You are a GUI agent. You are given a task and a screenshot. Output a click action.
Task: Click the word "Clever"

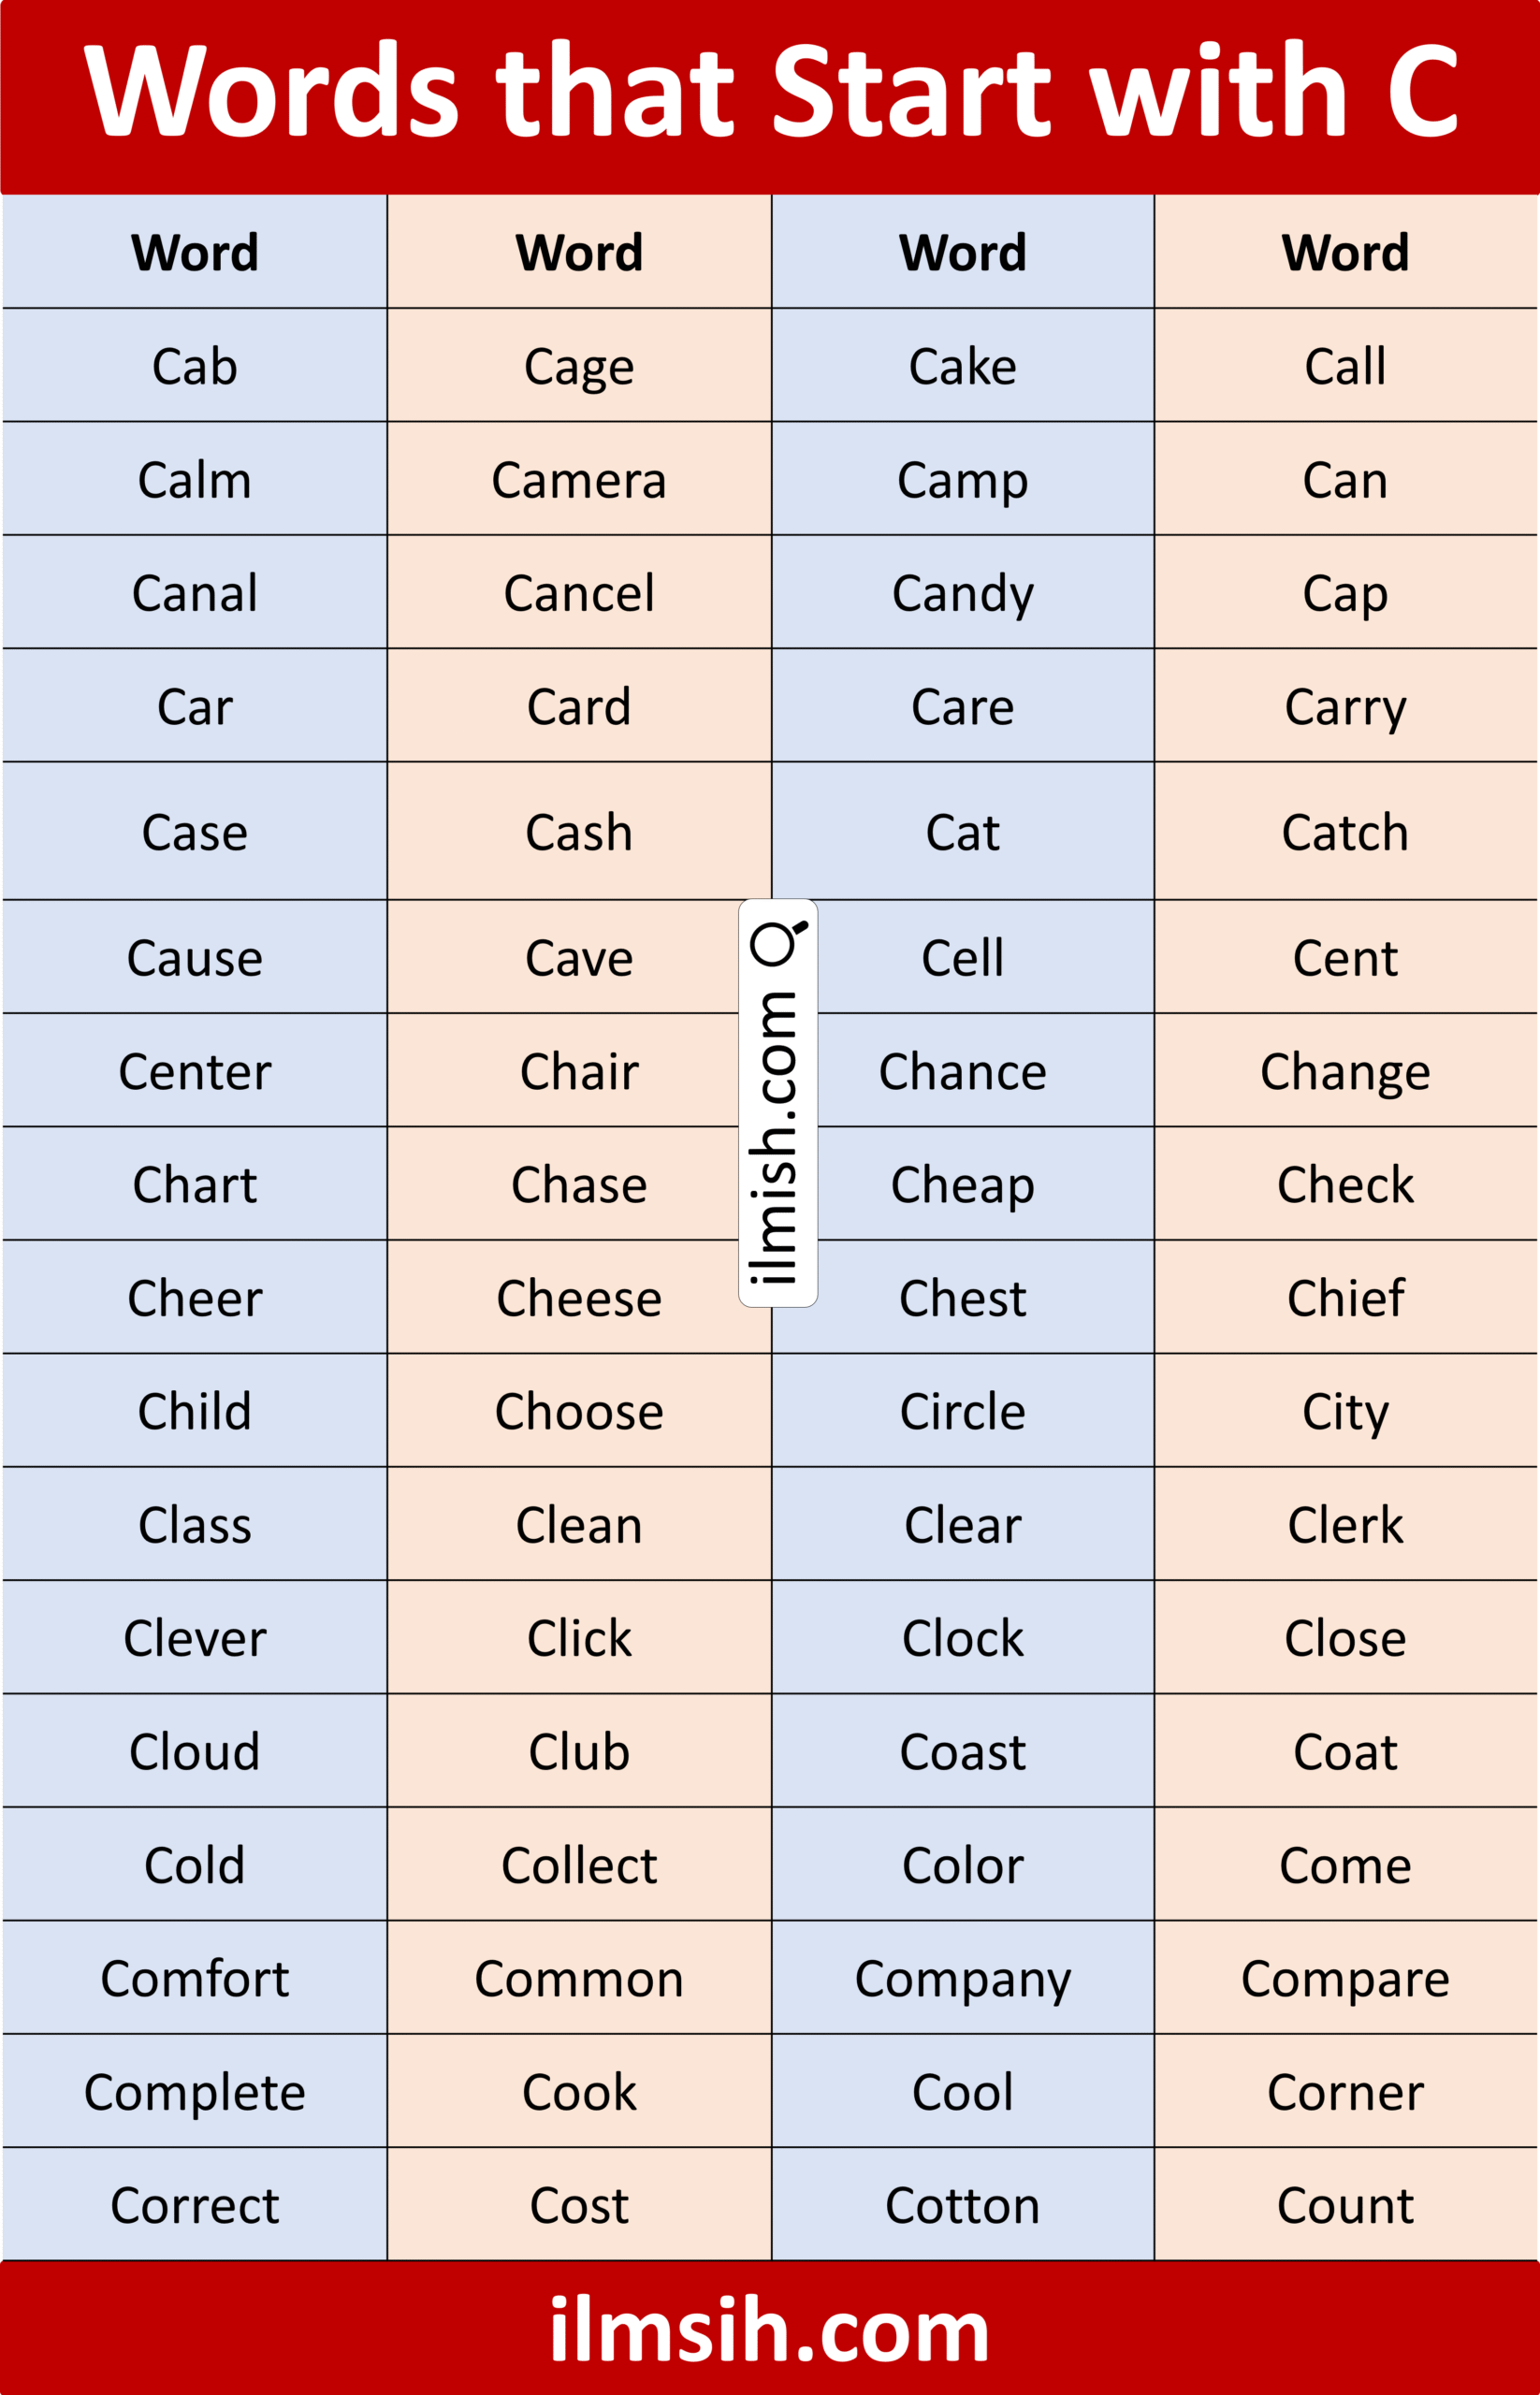click(x=194, y=1638)
